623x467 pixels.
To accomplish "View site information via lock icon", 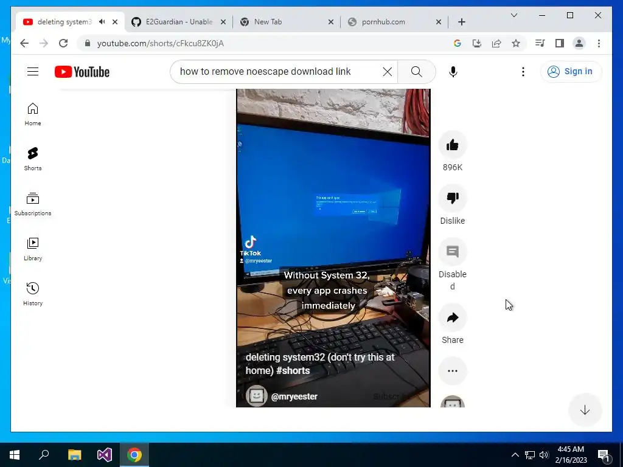I will click(x=88, y=43).
